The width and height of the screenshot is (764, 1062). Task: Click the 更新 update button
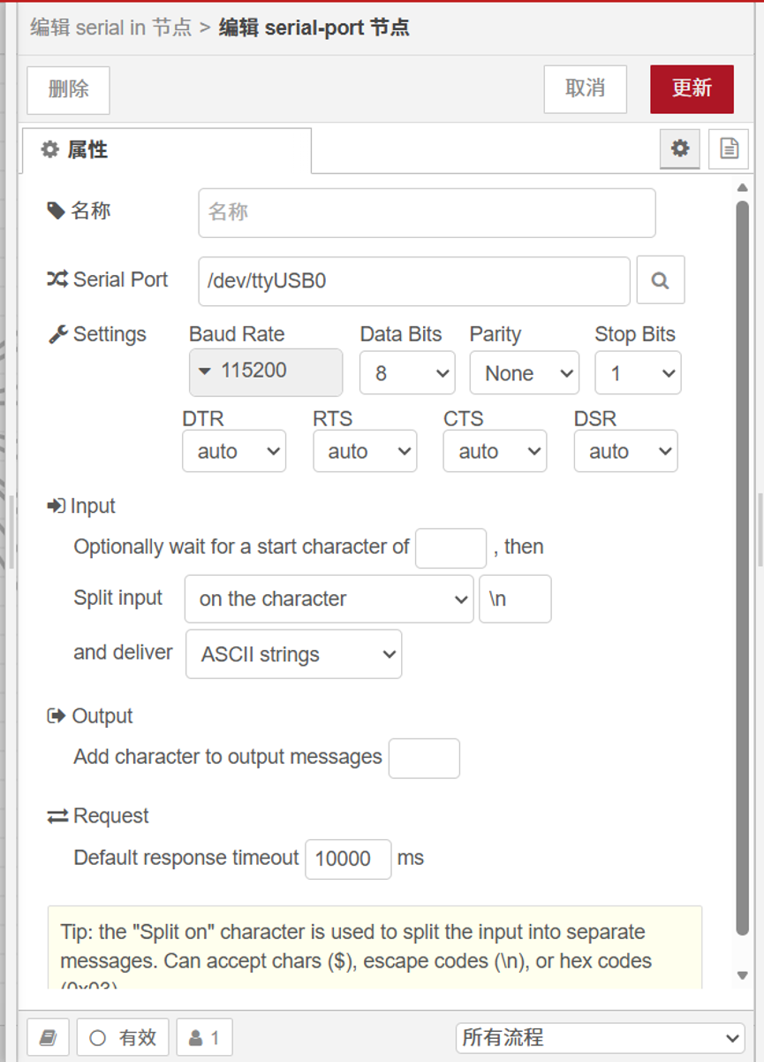click(x=692, y=88)
